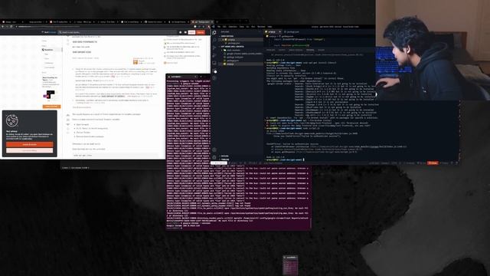Image resolution: width=490 pixels, height=276 pixels.
Task: Open package-lock.json in the Explorer tree
Action: click(235, 58)
